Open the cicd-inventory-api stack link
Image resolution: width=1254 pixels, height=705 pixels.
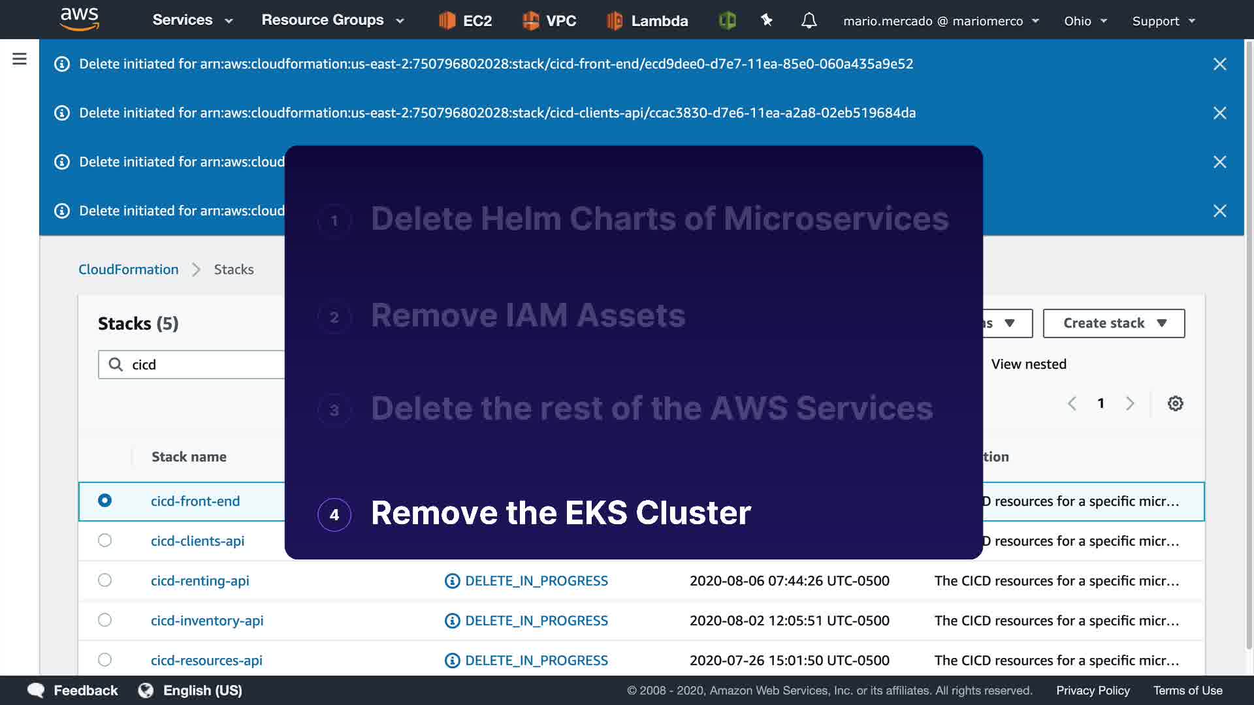pos(207,621)
